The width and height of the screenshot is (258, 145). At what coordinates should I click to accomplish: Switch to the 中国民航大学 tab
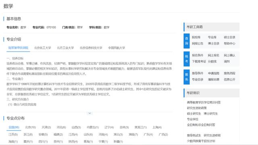click(117, 48)
